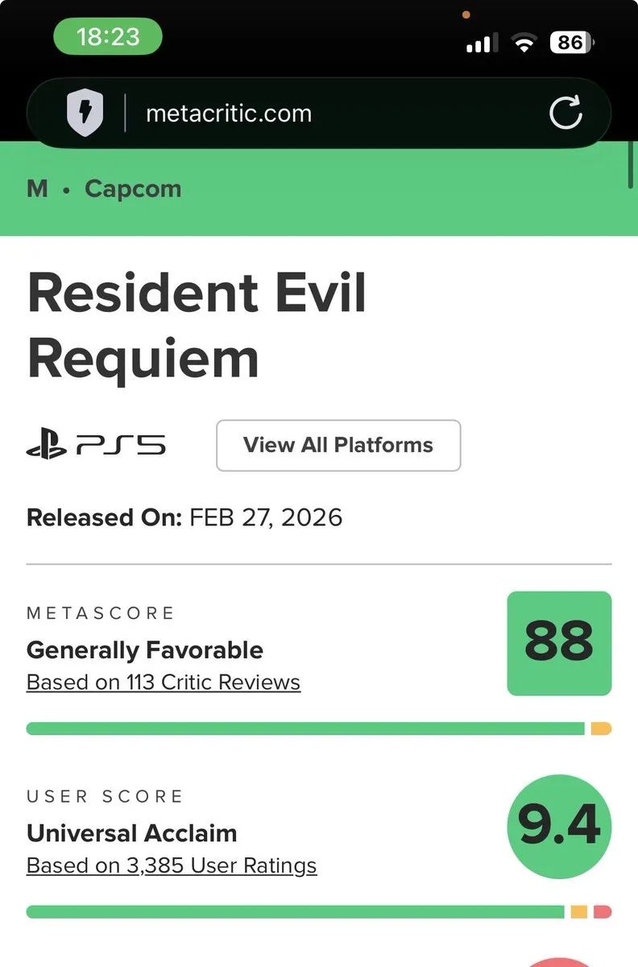Screen dimensions: 638x967
Task: Open the Capcom publisher link
Action: [133, 189]
